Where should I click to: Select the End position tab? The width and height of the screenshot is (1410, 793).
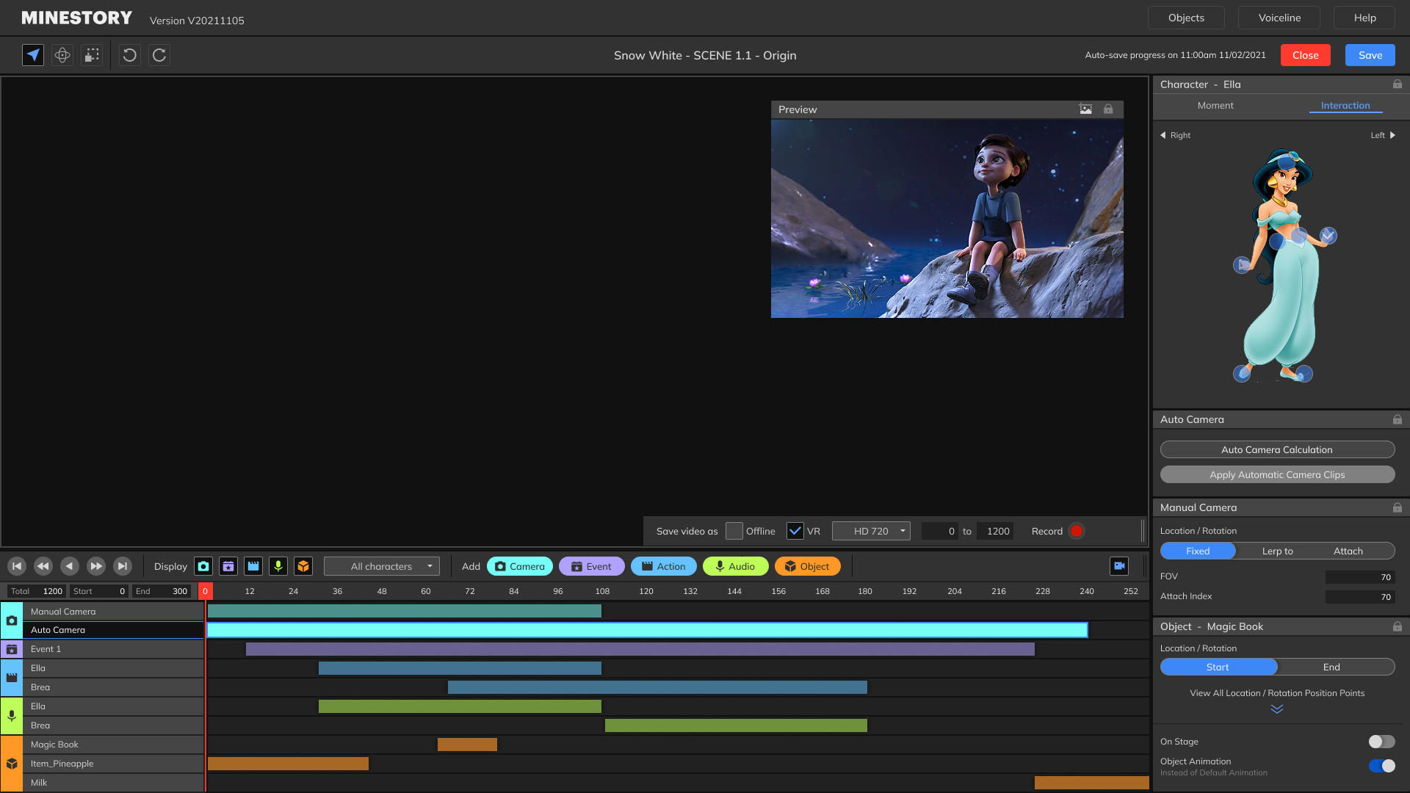pos(1331,667)
